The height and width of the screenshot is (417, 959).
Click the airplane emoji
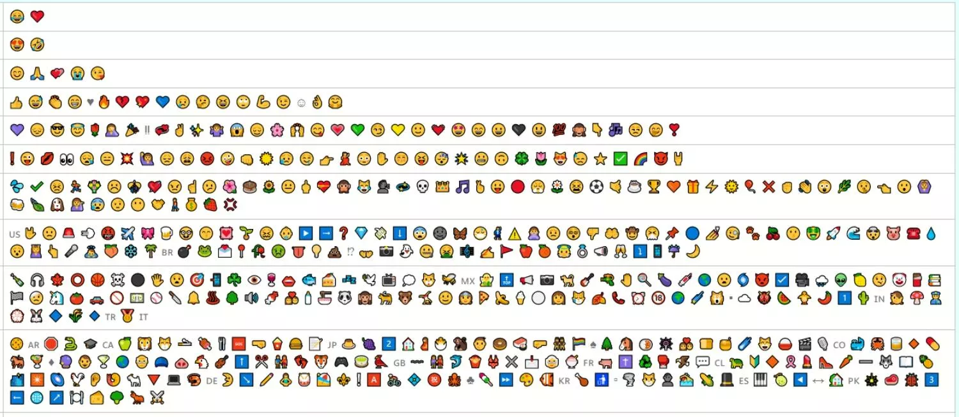coord(128,233)
